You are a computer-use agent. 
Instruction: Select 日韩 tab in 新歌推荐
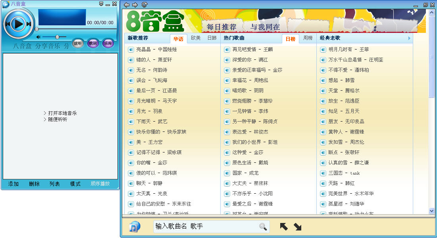coord(212,38)
